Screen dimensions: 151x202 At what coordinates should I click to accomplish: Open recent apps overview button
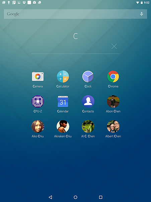tap(101, 197)
